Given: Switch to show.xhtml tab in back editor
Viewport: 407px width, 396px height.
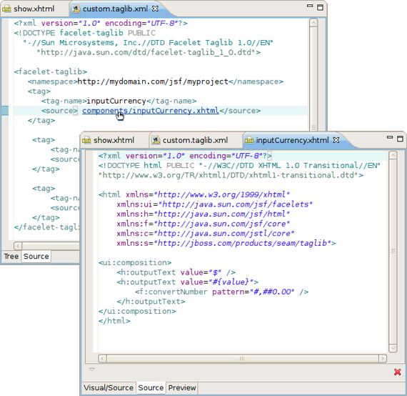Looking at the screenshot, I should click(34, 9).
